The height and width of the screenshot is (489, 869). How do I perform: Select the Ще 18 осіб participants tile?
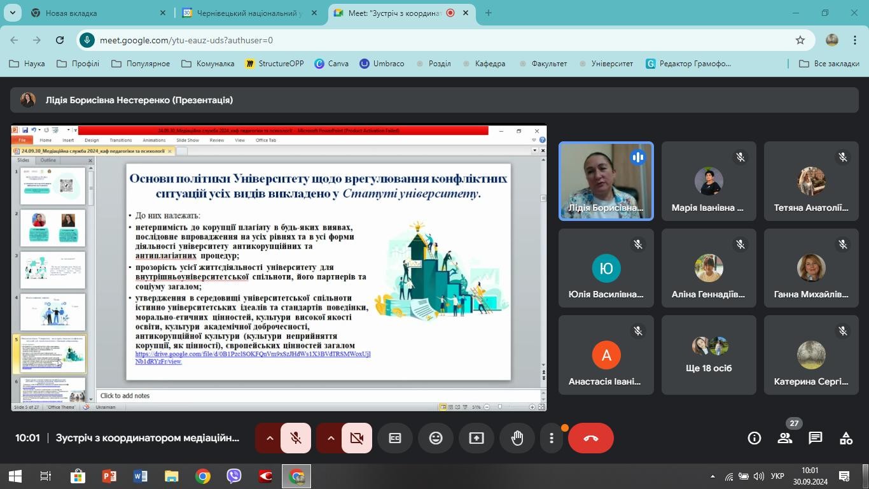point(709,355)
